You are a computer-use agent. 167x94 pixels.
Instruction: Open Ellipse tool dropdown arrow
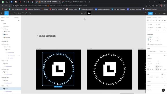[x=16, y=13]
